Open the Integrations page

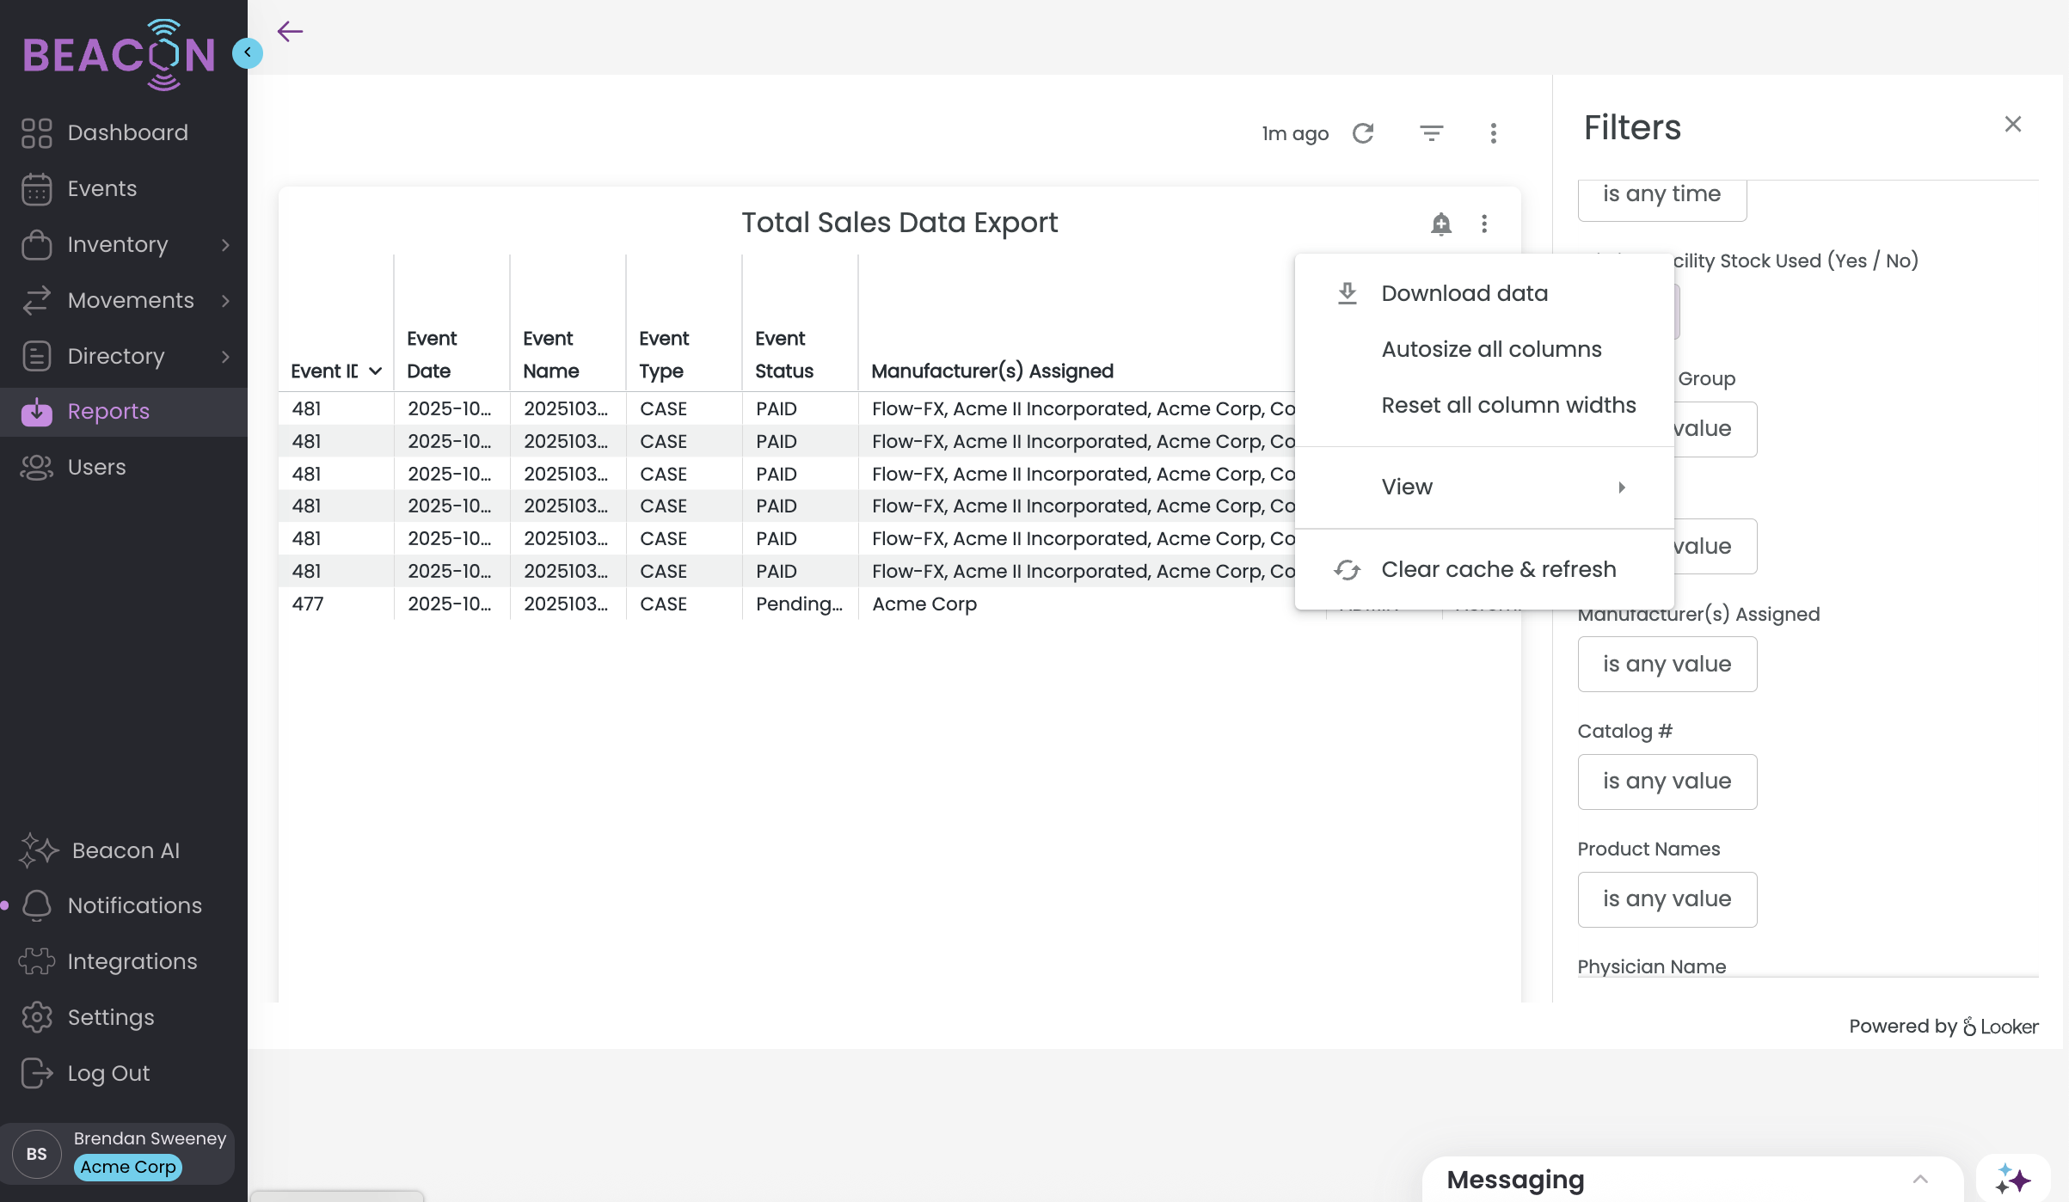(132, 961)
